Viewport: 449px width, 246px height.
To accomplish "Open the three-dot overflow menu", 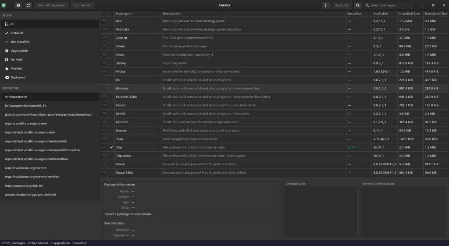I will 326,5.
